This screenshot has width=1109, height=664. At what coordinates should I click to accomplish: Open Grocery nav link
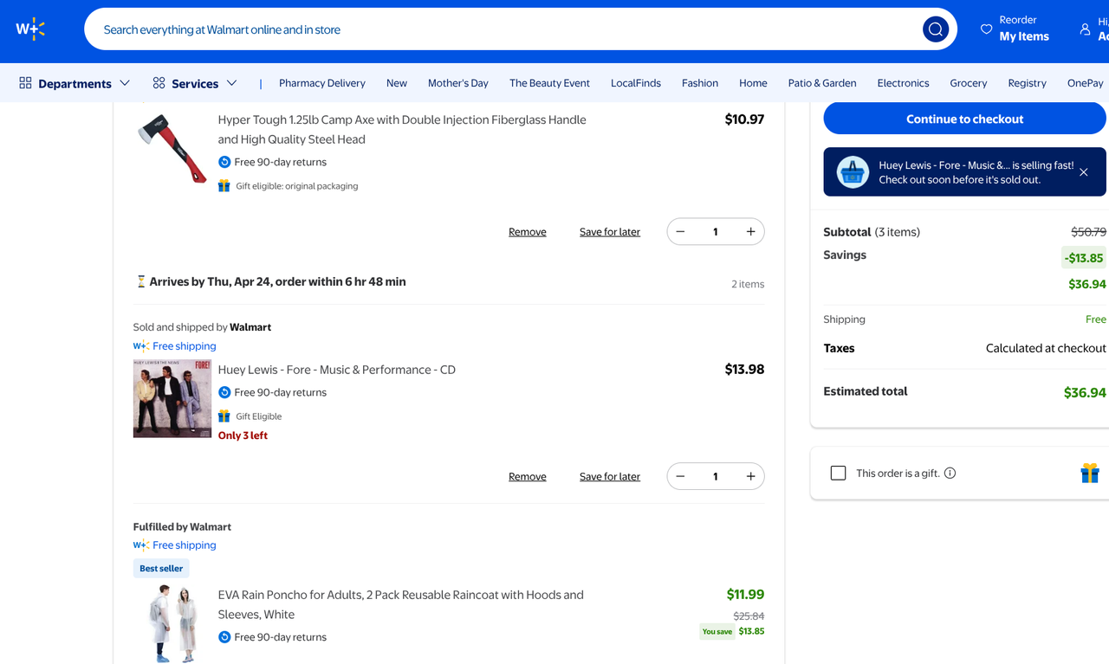tap(969, 83)
